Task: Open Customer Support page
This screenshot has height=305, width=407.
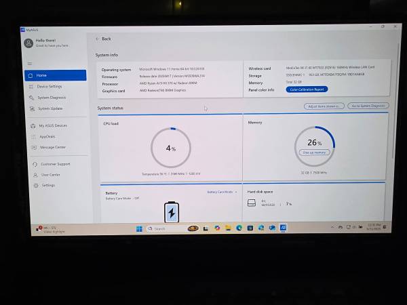Action: (x=55, y=164)
